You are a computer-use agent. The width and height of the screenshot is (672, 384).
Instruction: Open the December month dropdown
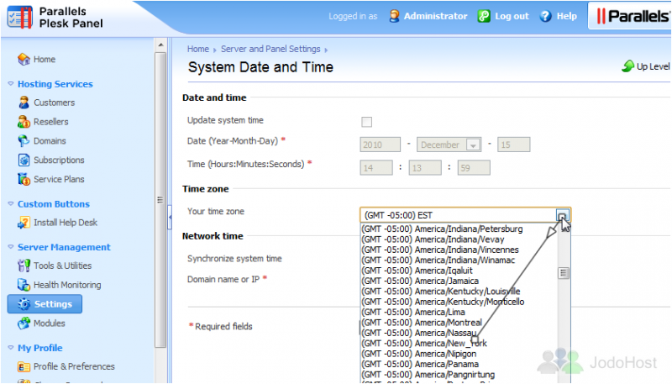tap(474, 145)
